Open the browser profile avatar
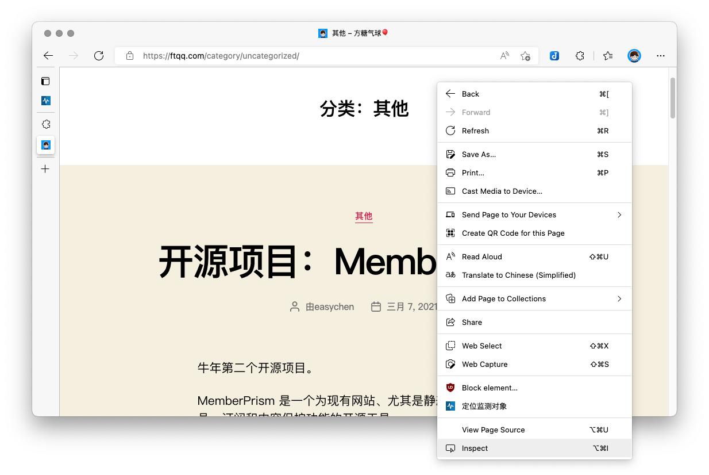This screenshot has width=709, height=475. [x=634, y=56]
